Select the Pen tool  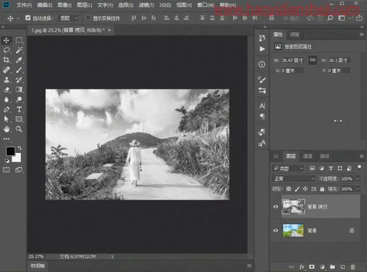[6, 109]
